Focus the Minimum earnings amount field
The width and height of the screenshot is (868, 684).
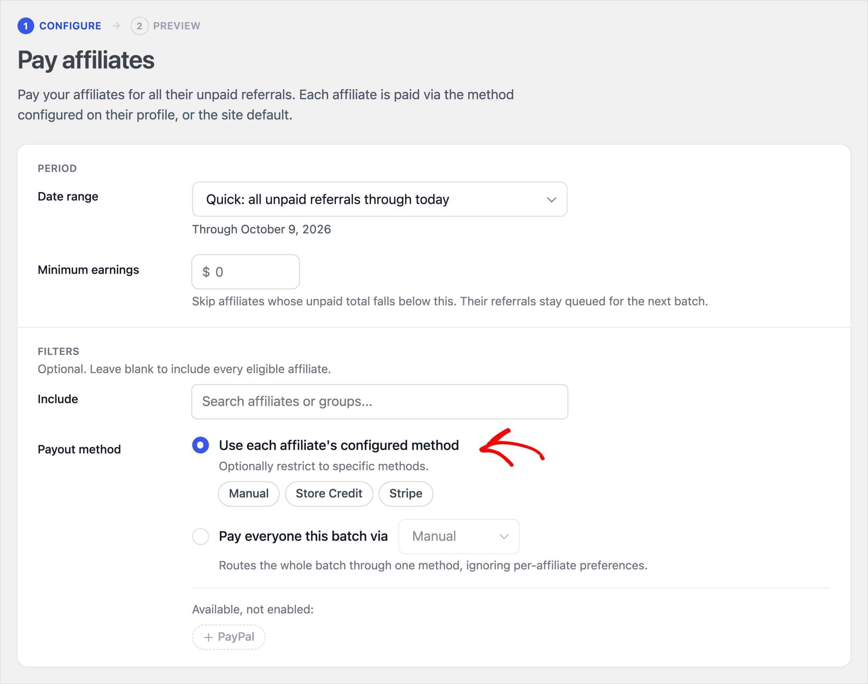tap(245, 272)
